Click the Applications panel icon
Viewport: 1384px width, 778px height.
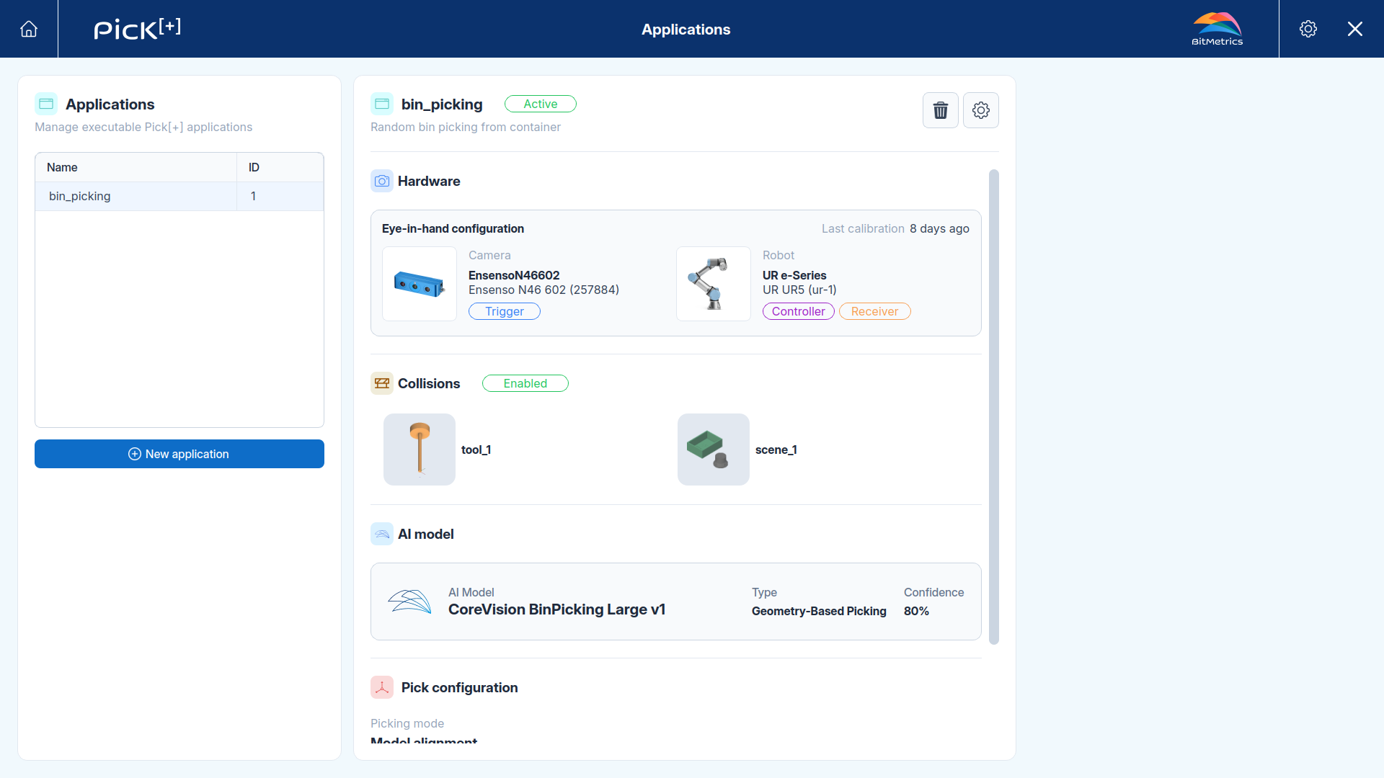click(46, 104)
